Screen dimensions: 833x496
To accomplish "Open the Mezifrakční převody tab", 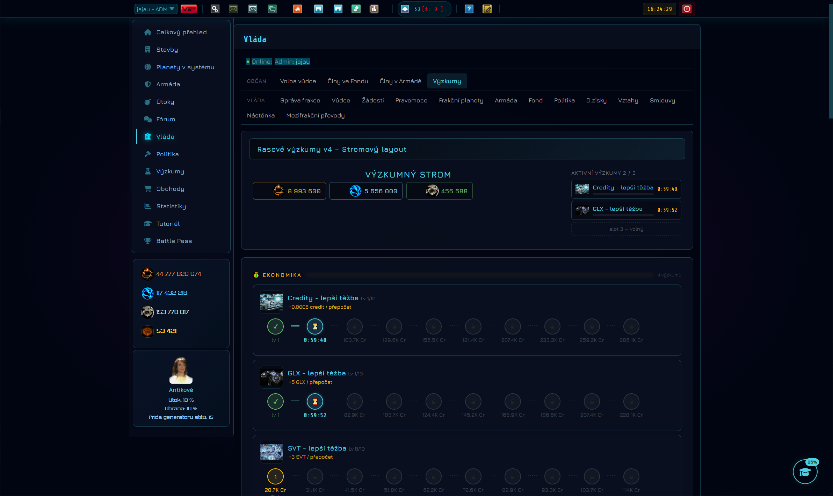I will 315,115.
